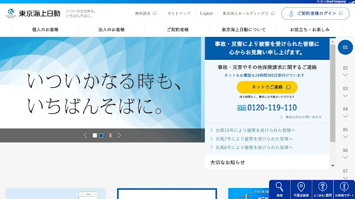Open 個人のお客様 menu
The width and height of the screenshot is (355, 199).
click(45, 29)
